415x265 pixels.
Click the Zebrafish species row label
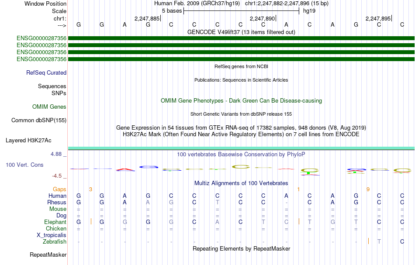point(55,241)
